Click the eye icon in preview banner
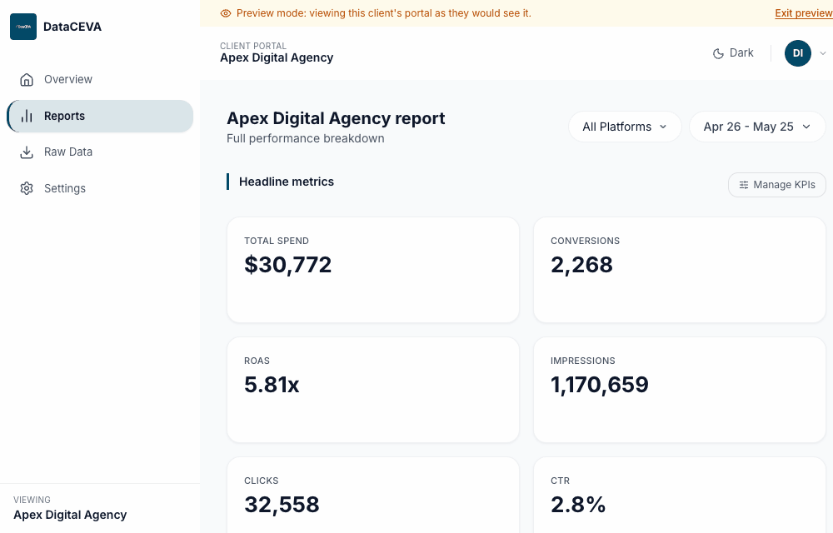The width and height of the screenshot is (833, 533). pos(226,13)
